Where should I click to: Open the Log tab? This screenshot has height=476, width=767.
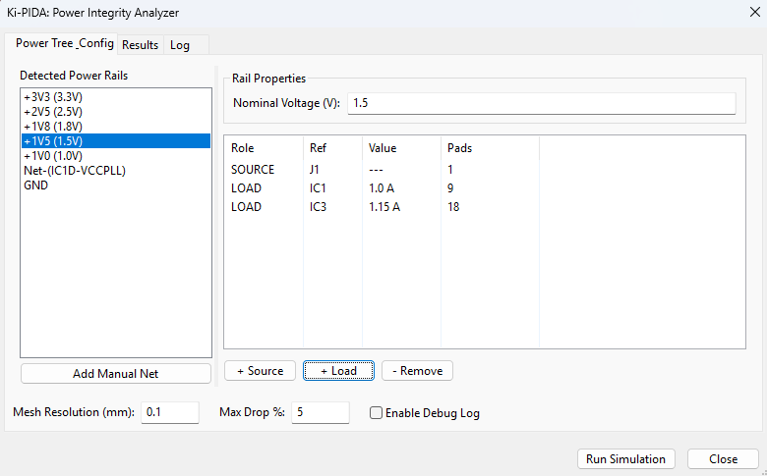(180, 45)
